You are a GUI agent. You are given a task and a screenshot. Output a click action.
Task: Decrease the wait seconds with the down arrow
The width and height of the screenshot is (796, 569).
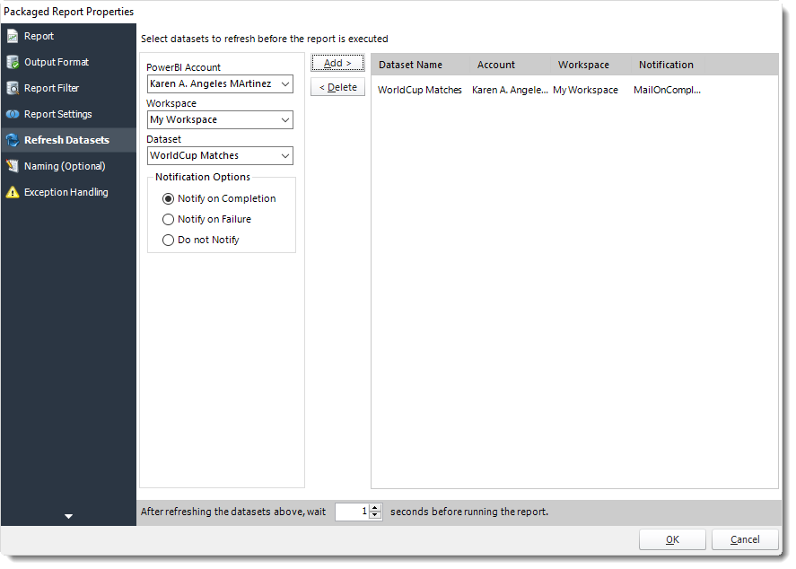click(x=375, y=515)
